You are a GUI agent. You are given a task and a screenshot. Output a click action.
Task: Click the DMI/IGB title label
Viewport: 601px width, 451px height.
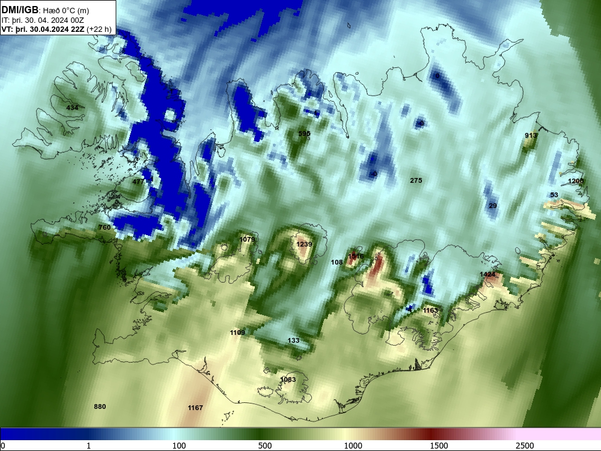20,10
